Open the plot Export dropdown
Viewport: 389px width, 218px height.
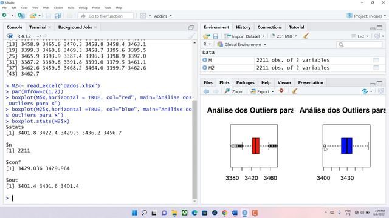262,91
